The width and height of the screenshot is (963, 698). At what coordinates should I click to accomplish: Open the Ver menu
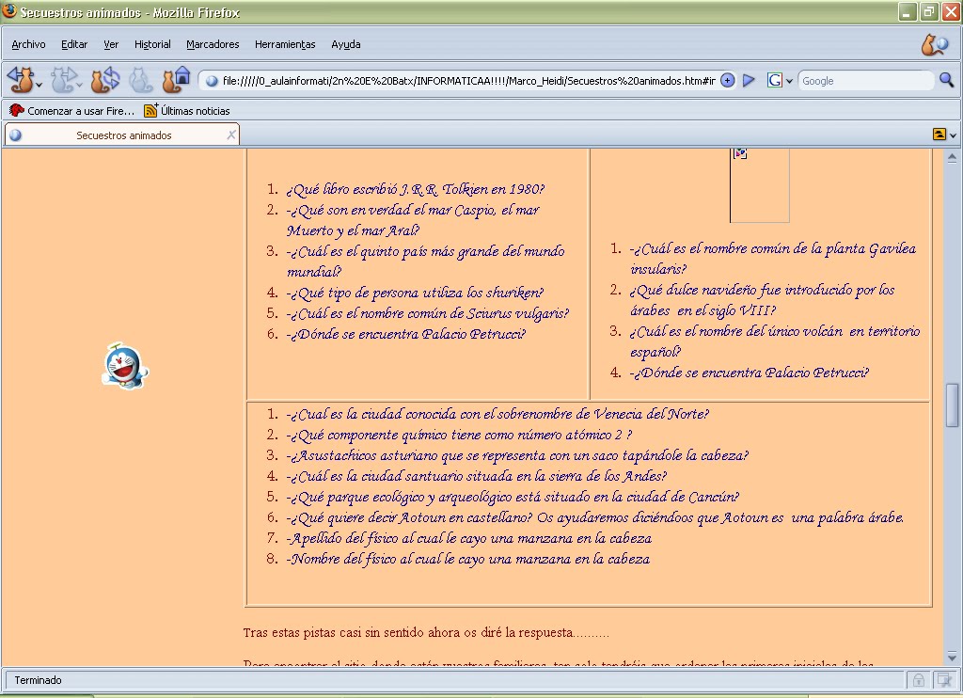[111, 44]
